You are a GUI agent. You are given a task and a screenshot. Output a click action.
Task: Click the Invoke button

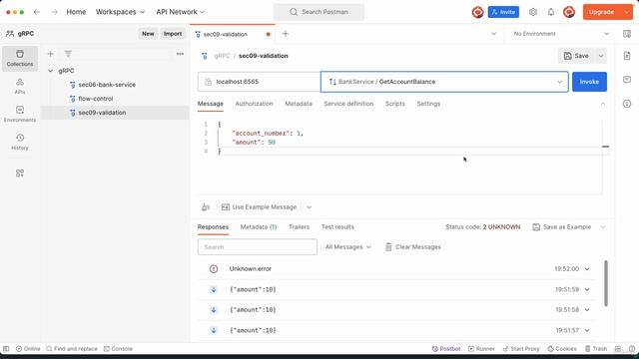point(589,82)
